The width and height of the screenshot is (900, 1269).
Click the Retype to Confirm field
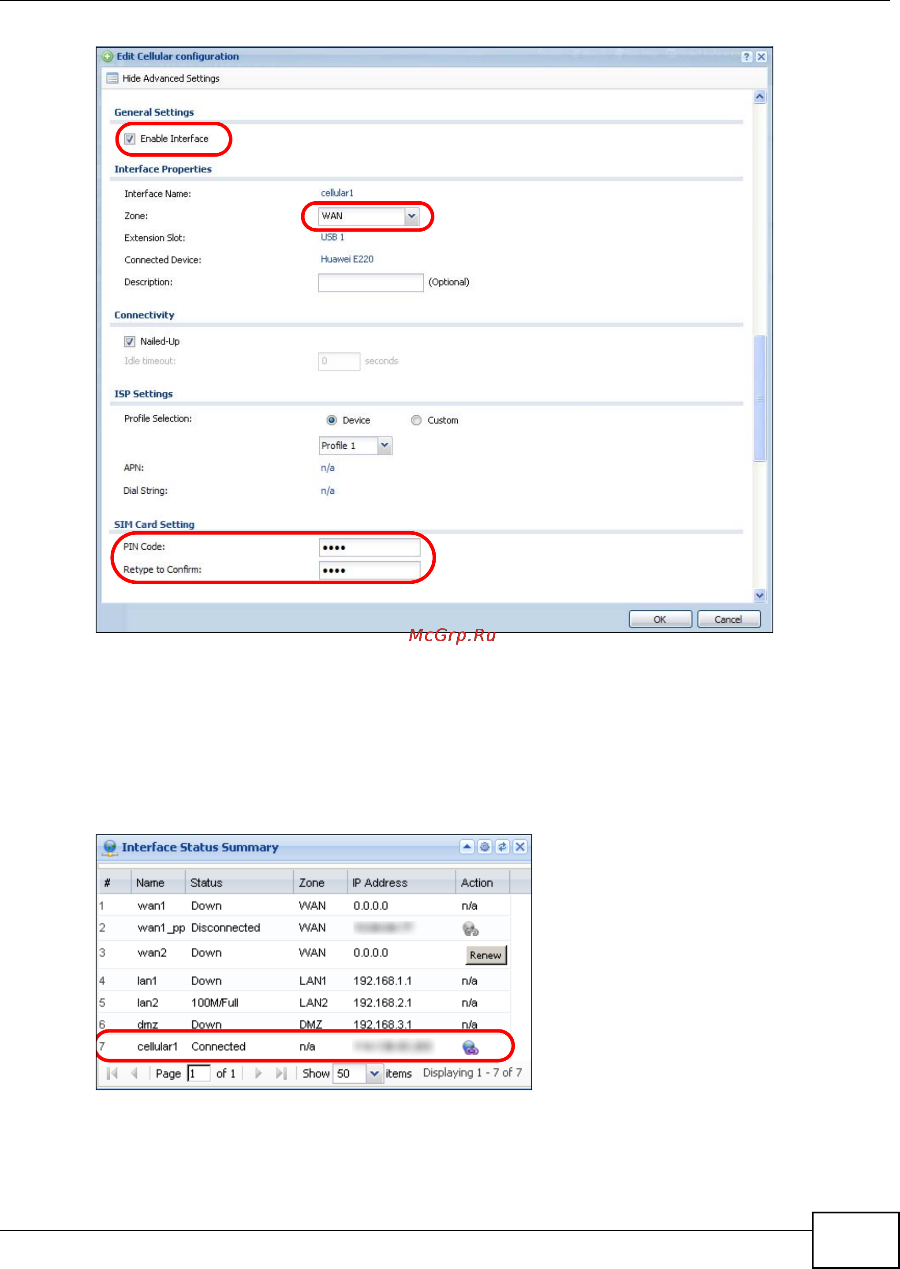(x=370, y=570)
